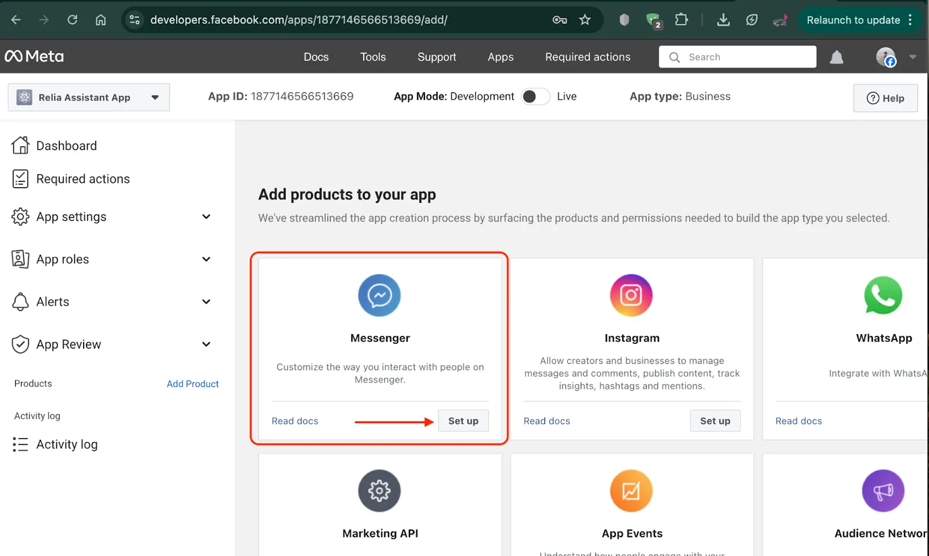The image size is (929, 556).
Task: Click the WhatsApp product icon
Action: pos(883,295)
